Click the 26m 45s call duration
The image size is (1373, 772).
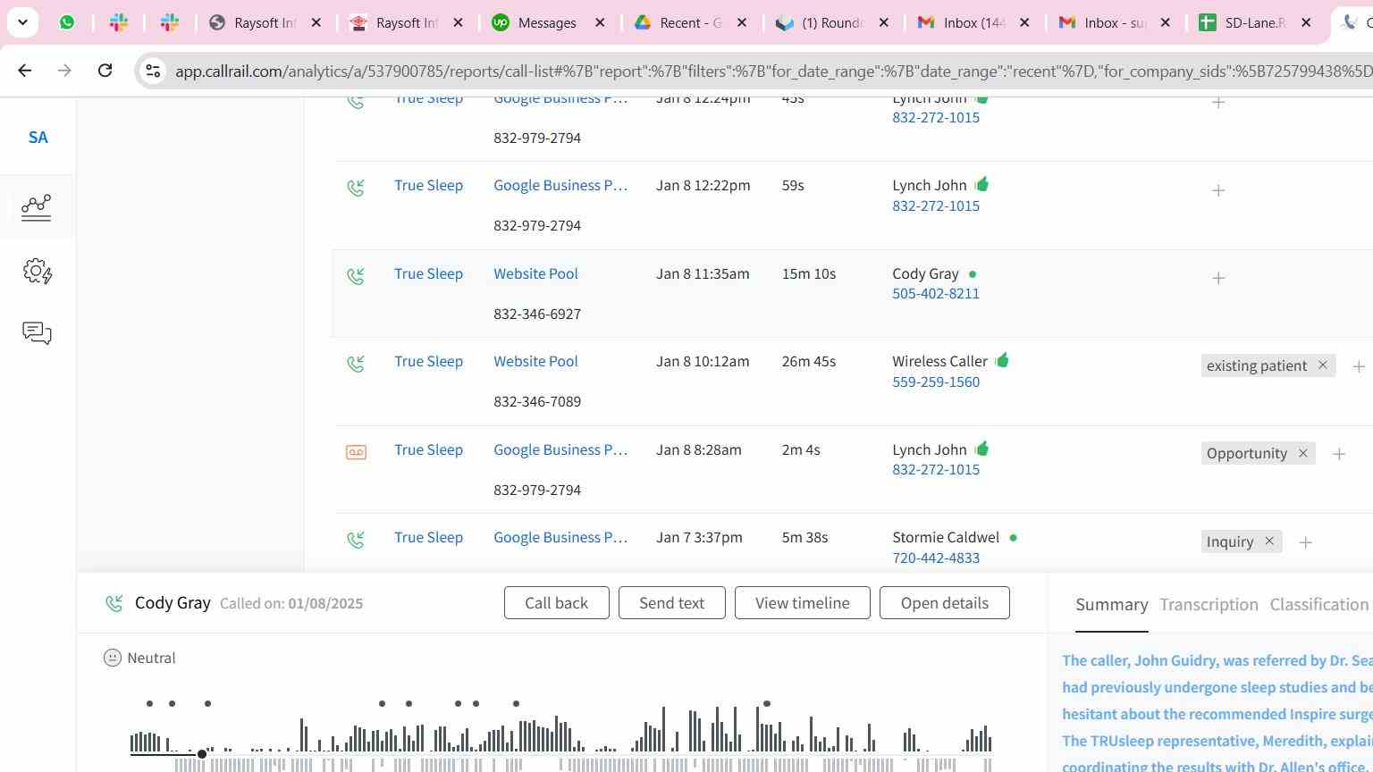click(x=809, y=362)
